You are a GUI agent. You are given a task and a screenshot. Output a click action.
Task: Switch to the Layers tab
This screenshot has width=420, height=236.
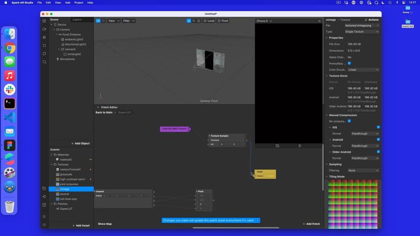coord(77,19)
